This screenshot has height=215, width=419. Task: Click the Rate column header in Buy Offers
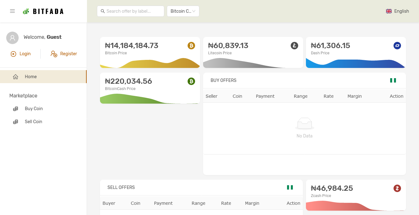click(328, 96)
